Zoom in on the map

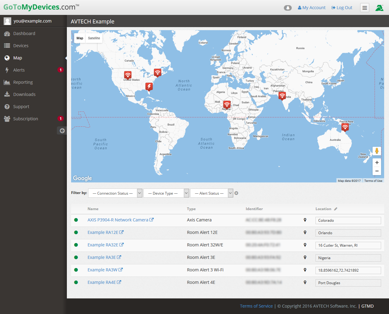tap(377, 163)
